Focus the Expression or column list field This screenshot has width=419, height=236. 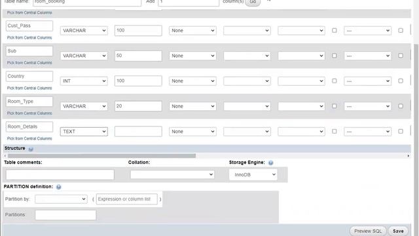point(126,199)
